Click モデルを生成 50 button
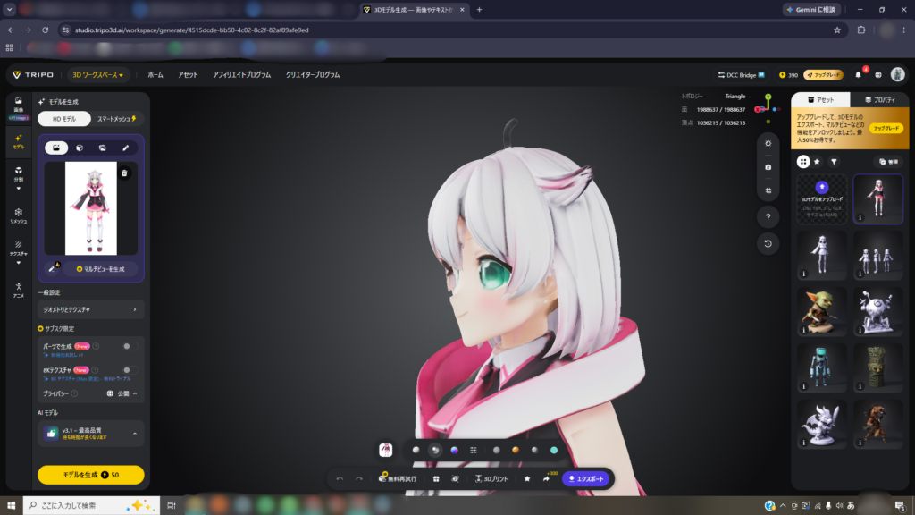 90,475
